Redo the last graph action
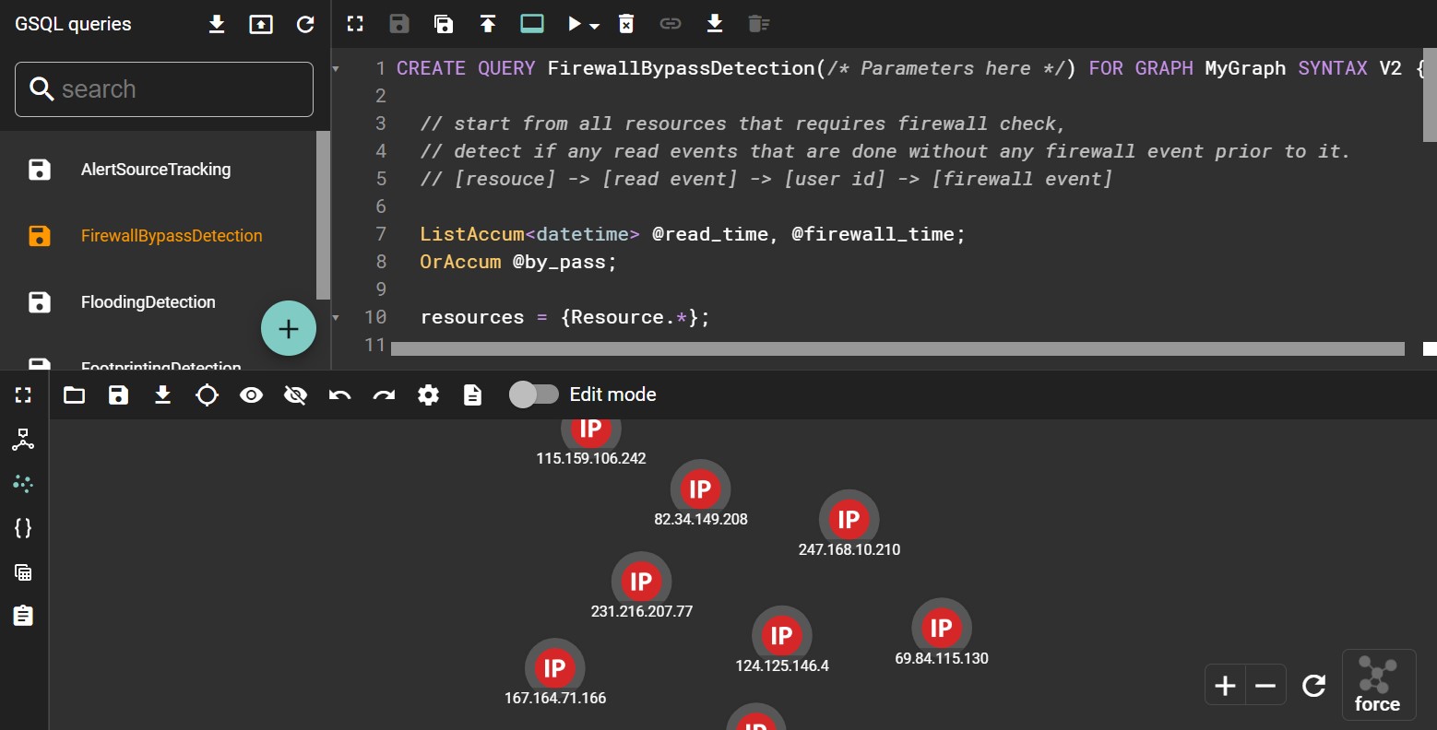Screen dimensions: 1437x730 (x=384, y=395)
